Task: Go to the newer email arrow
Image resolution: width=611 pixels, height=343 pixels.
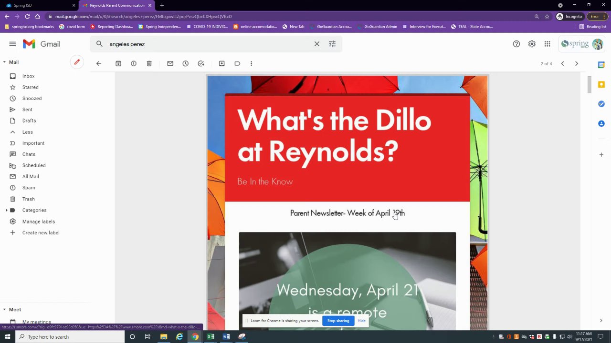Action: click(562, 63)
